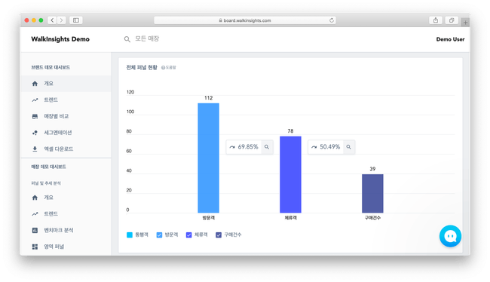This screenshot has height=282, width=490.
Task: Click the 체류객 x-axis label
Action: [x=291, y=218]
